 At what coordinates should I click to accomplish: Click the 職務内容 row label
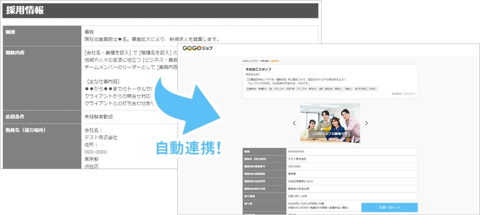point(42,78)
